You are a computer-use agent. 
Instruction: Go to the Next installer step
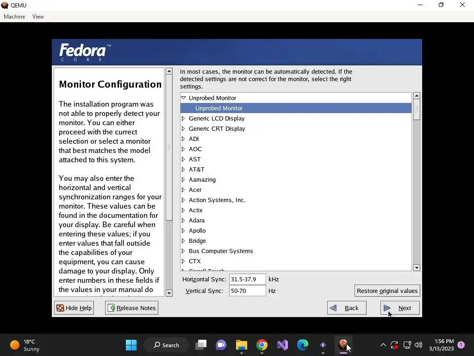399,308
